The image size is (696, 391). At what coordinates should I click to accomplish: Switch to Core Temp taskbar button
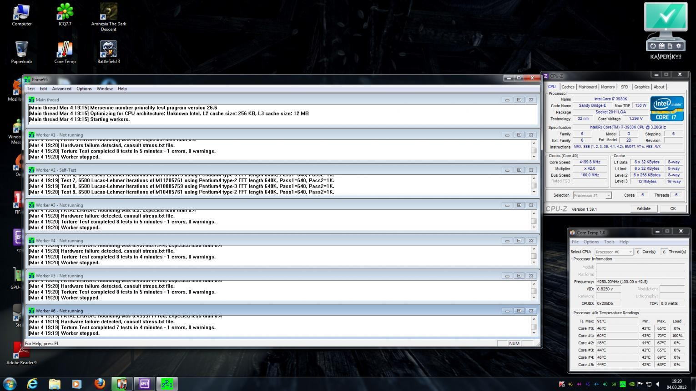coord(121,384)
